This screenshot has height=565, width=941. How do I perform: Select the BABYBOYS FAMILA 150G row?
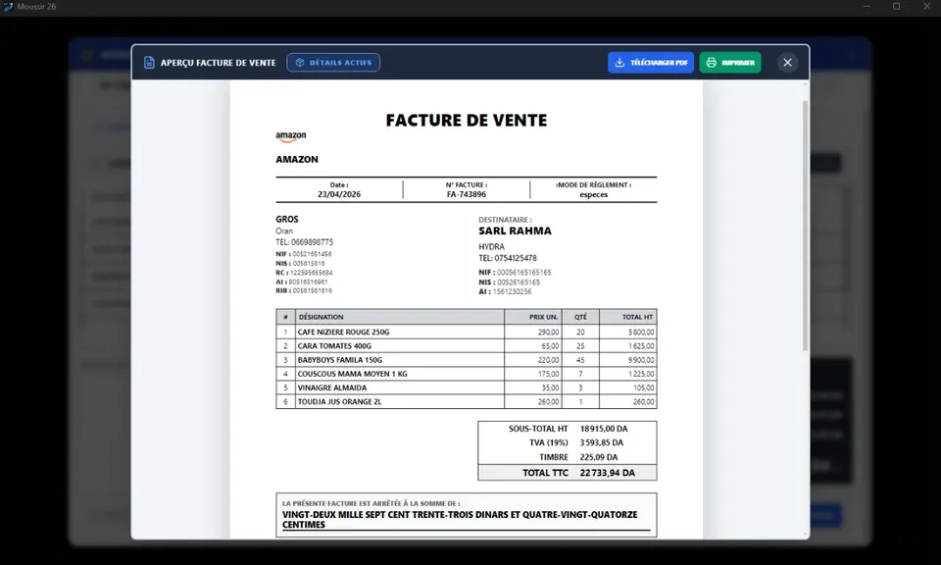pos(467,360)
